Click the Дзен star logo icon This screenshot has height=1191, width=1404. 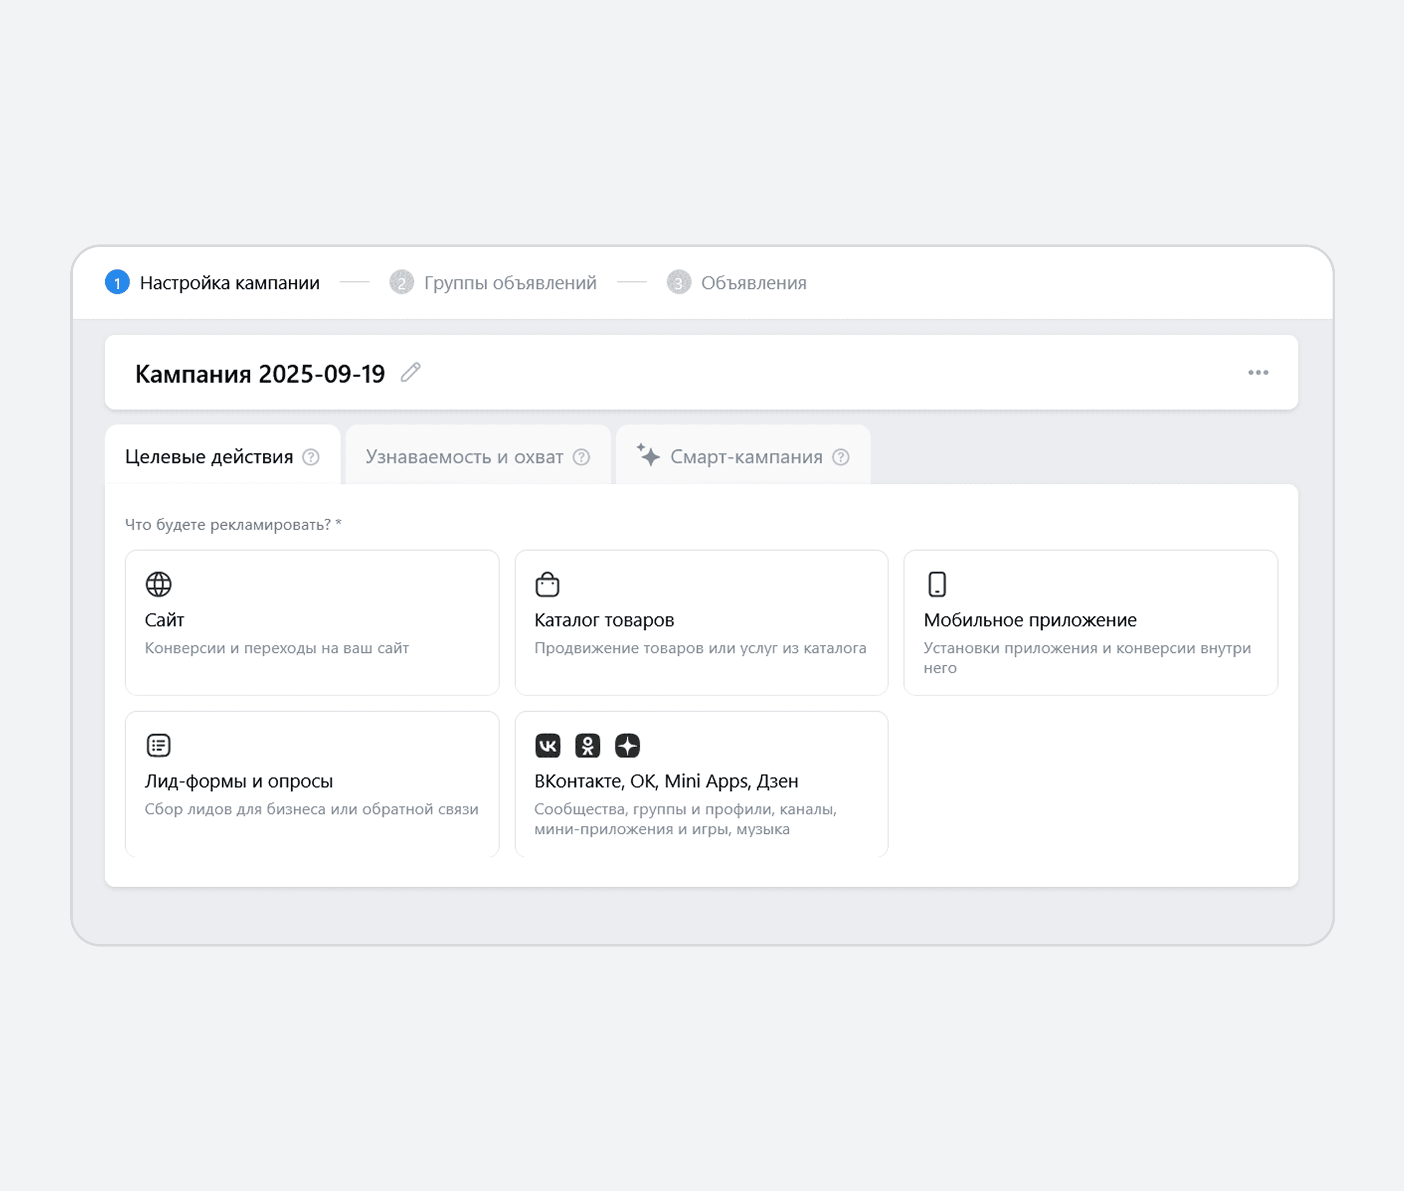point(627,746)
